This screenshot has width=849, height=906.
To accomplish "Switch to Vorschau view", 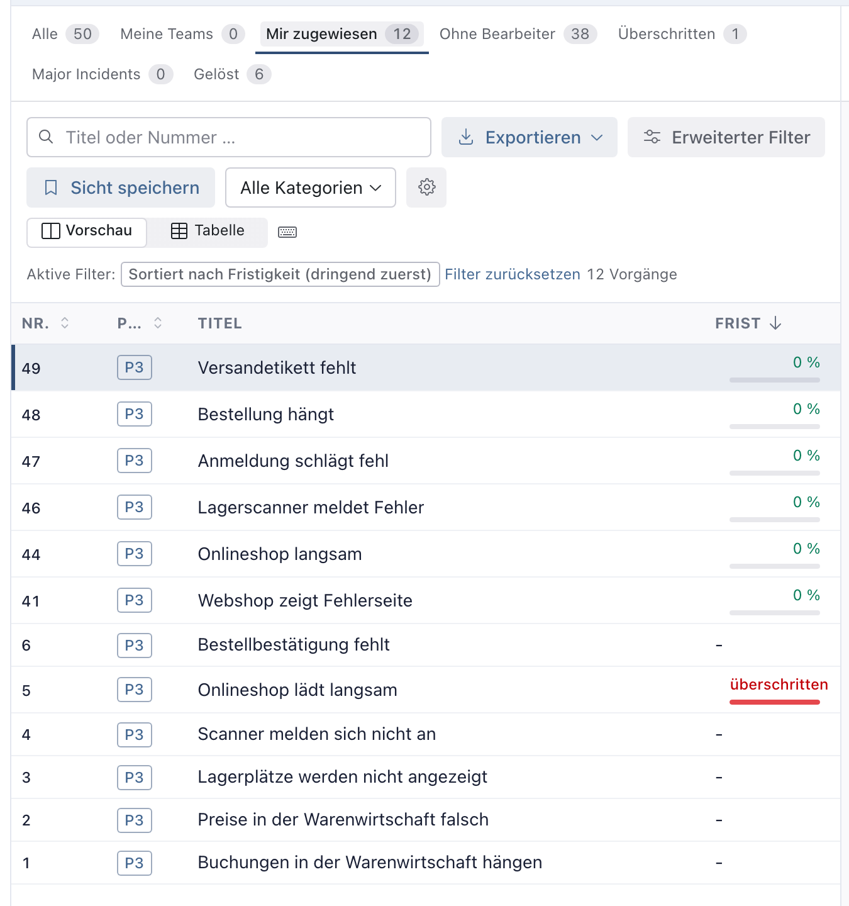I will [x=87, y=231].
